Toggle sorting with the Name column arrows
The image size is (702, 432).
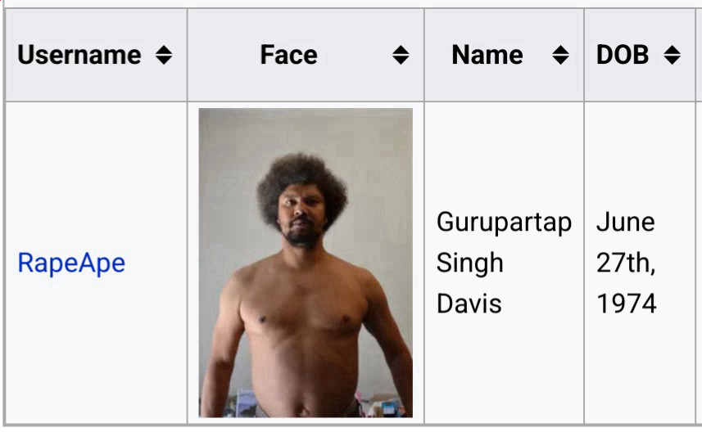pyautogui.click(x=560, y=55)
